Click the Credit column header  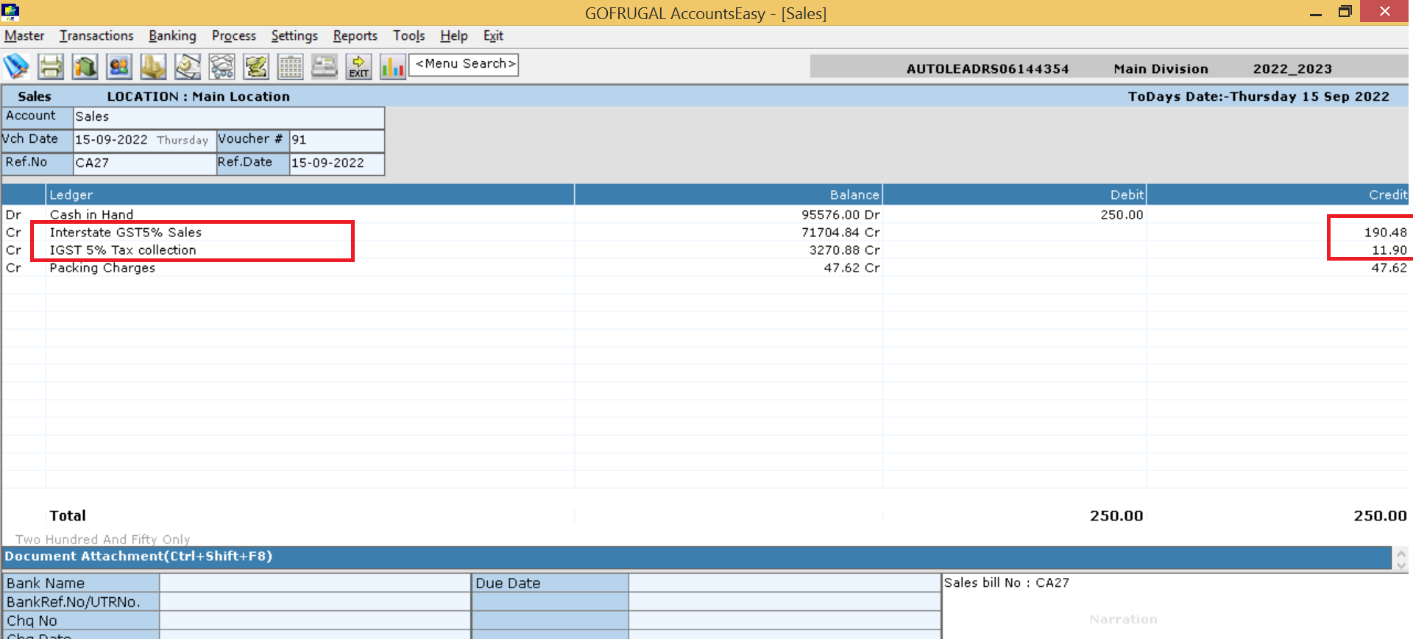pos(1278,195)
